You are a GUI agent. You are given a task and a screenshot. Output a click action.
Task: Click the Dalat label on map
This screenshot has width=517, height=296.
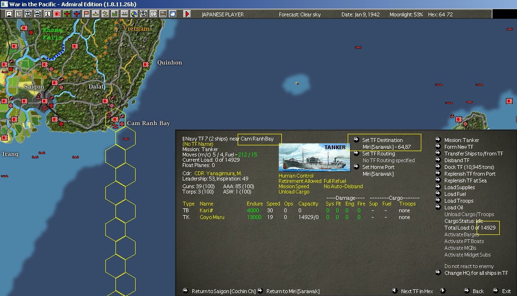pos(96,87)
